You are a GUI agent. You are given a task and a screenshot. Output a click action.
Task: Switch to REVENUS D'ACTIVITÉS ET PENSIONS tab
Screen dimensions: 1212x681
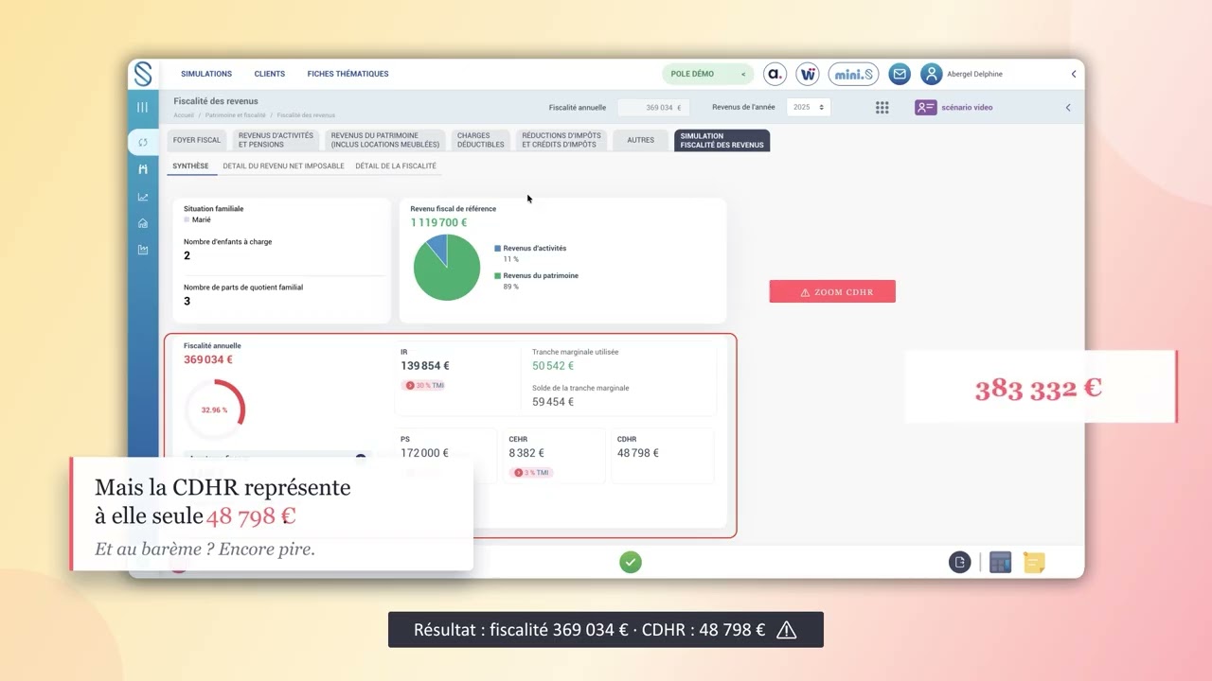pyautogui.click(x=276, y=140)
